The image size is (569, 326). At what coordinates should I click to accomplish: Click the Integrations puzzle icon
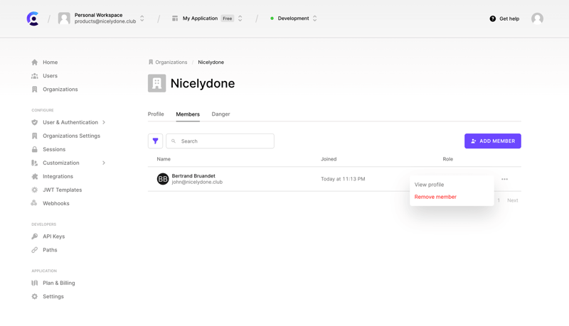[x=34, y=176]
